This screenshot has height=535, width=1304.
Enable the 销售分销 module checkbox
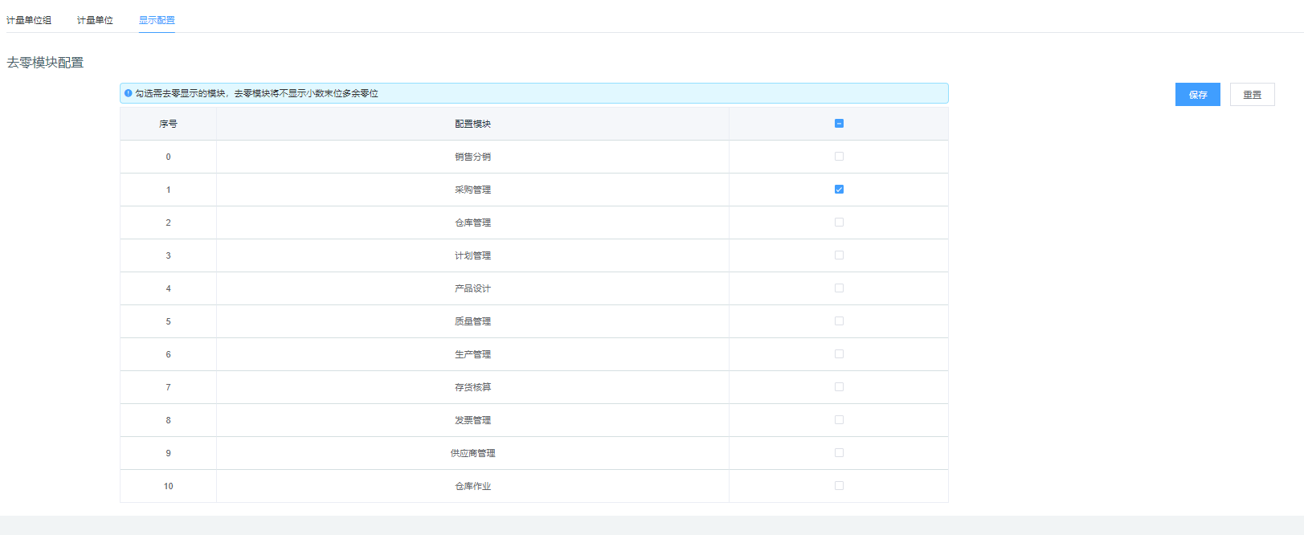(839, 157)
